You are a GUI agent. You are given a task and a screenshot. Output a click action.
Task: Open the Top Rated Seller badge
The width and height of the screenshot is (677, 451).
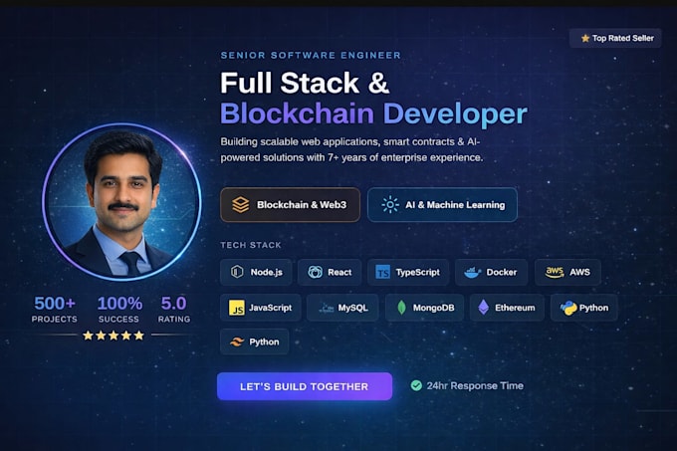tap(615, 38)
